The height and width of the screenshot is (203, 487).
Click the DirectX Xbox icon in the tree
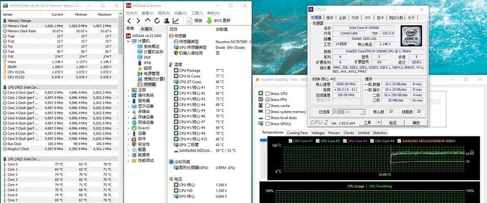coord(134,128)
